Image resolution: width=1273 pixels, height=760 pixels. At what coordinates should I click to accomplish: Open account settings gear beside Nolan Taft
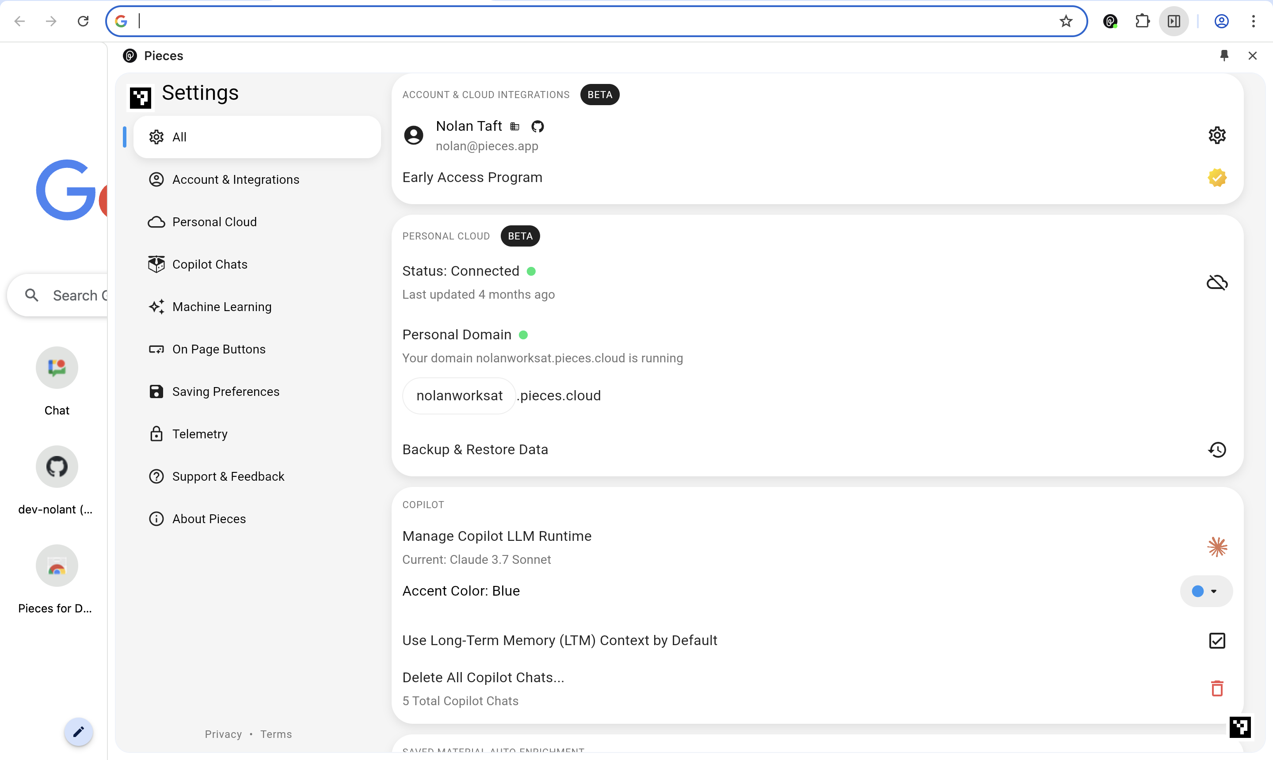pyautogui.click(x=1217, y=135)
